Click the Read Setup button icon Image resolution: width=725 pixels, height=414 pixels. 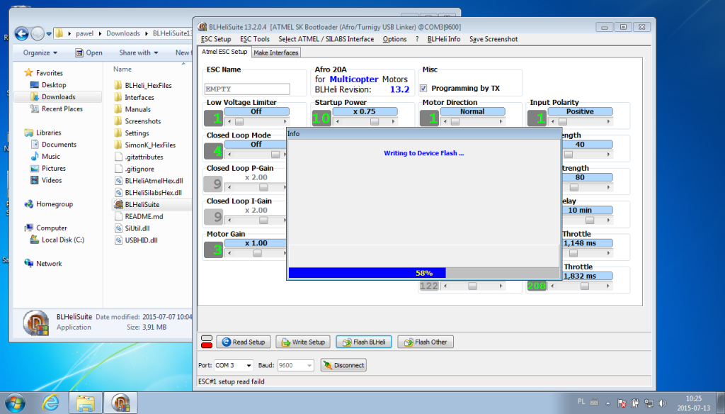226,342
